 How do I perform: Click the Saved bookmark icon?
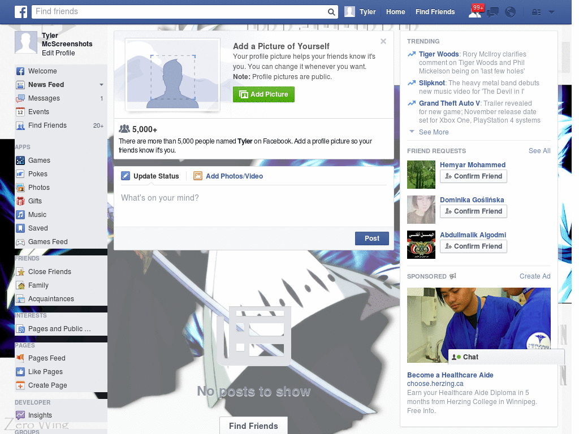point(21,228)
